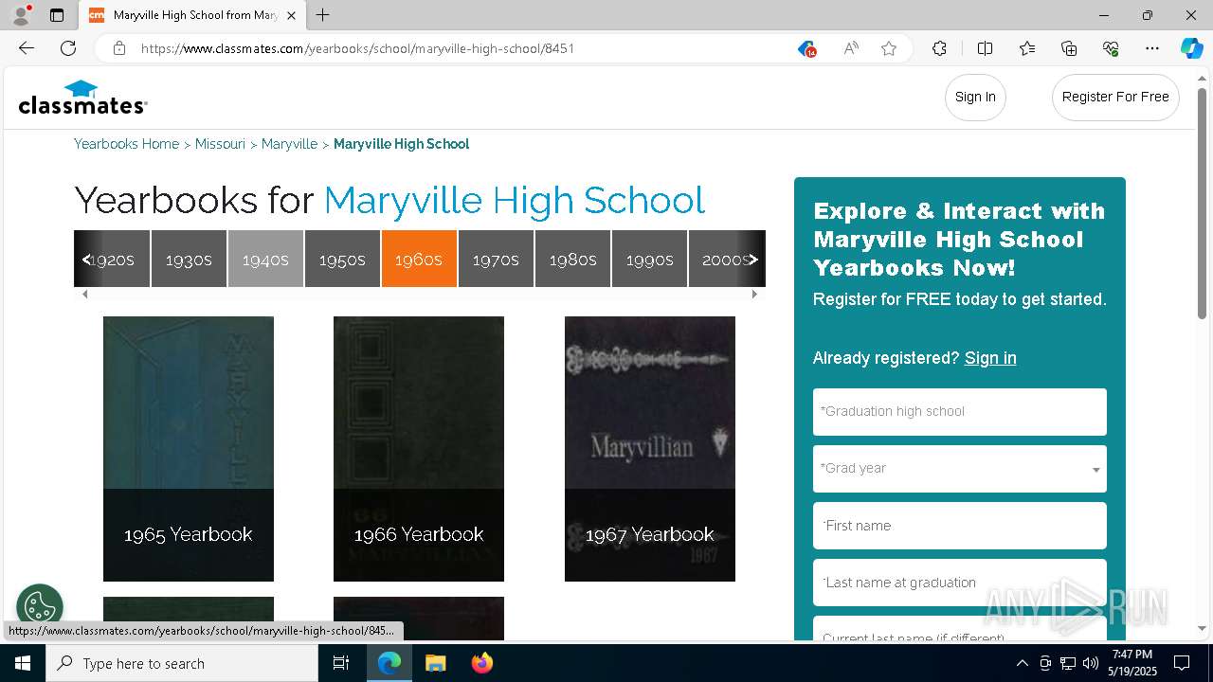Click the taskbar clock and date
Image resolution: width=1213 pixels, height=682 pixels.
click(1132, 663)
